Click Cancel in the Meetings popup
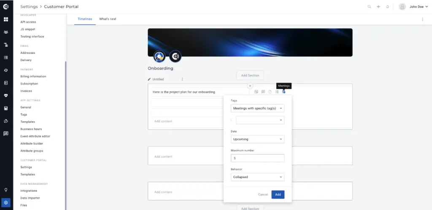This screenshot has width=432, height=210. (x=263, y=194)
